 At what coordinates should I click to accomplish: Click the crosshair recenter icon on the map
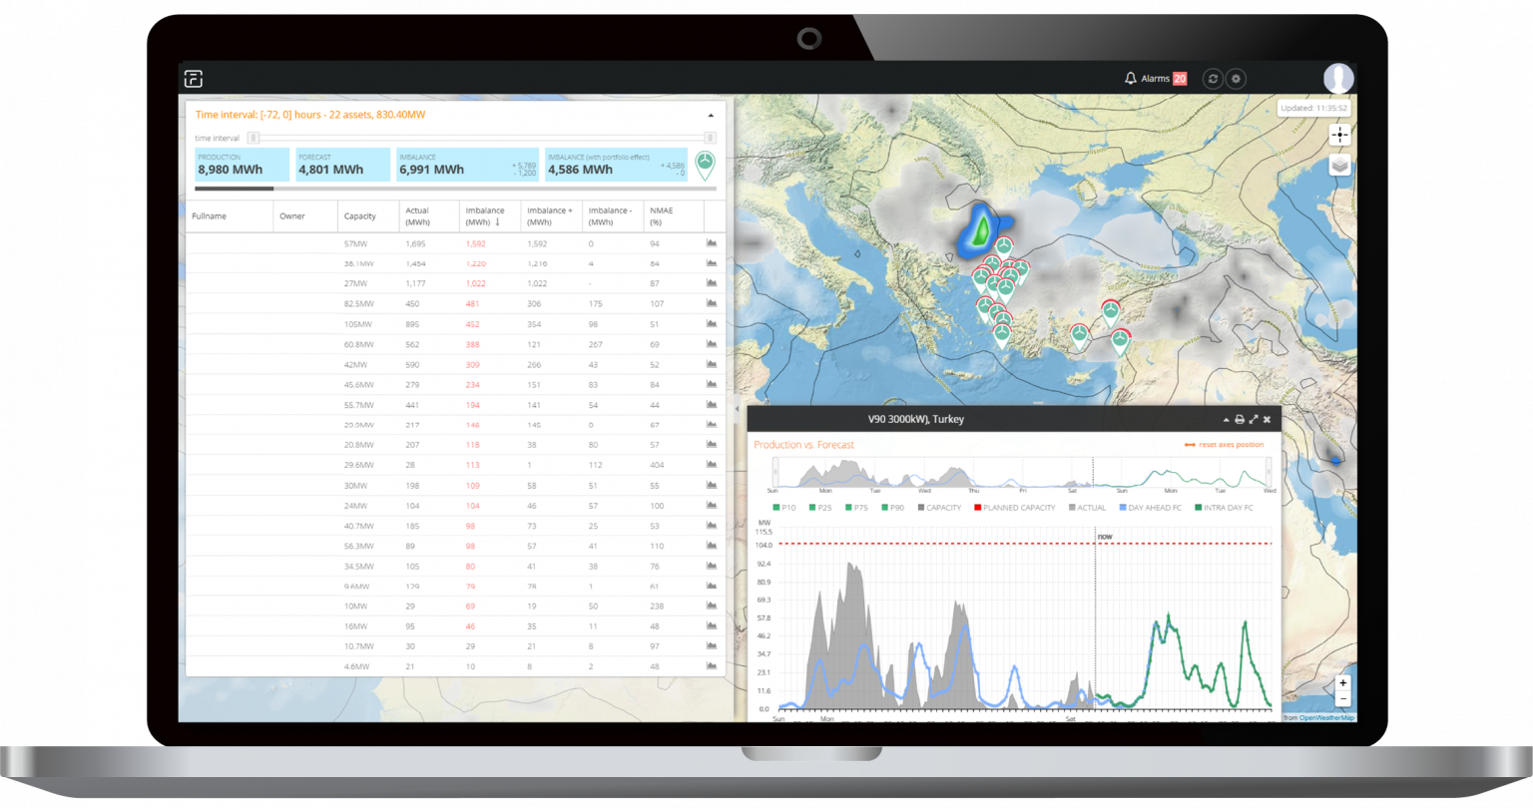pyautogui.click(x=1339, y=134)
